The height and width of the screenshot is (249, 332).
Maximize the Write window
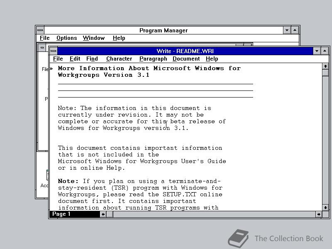(x=325, y=51)
